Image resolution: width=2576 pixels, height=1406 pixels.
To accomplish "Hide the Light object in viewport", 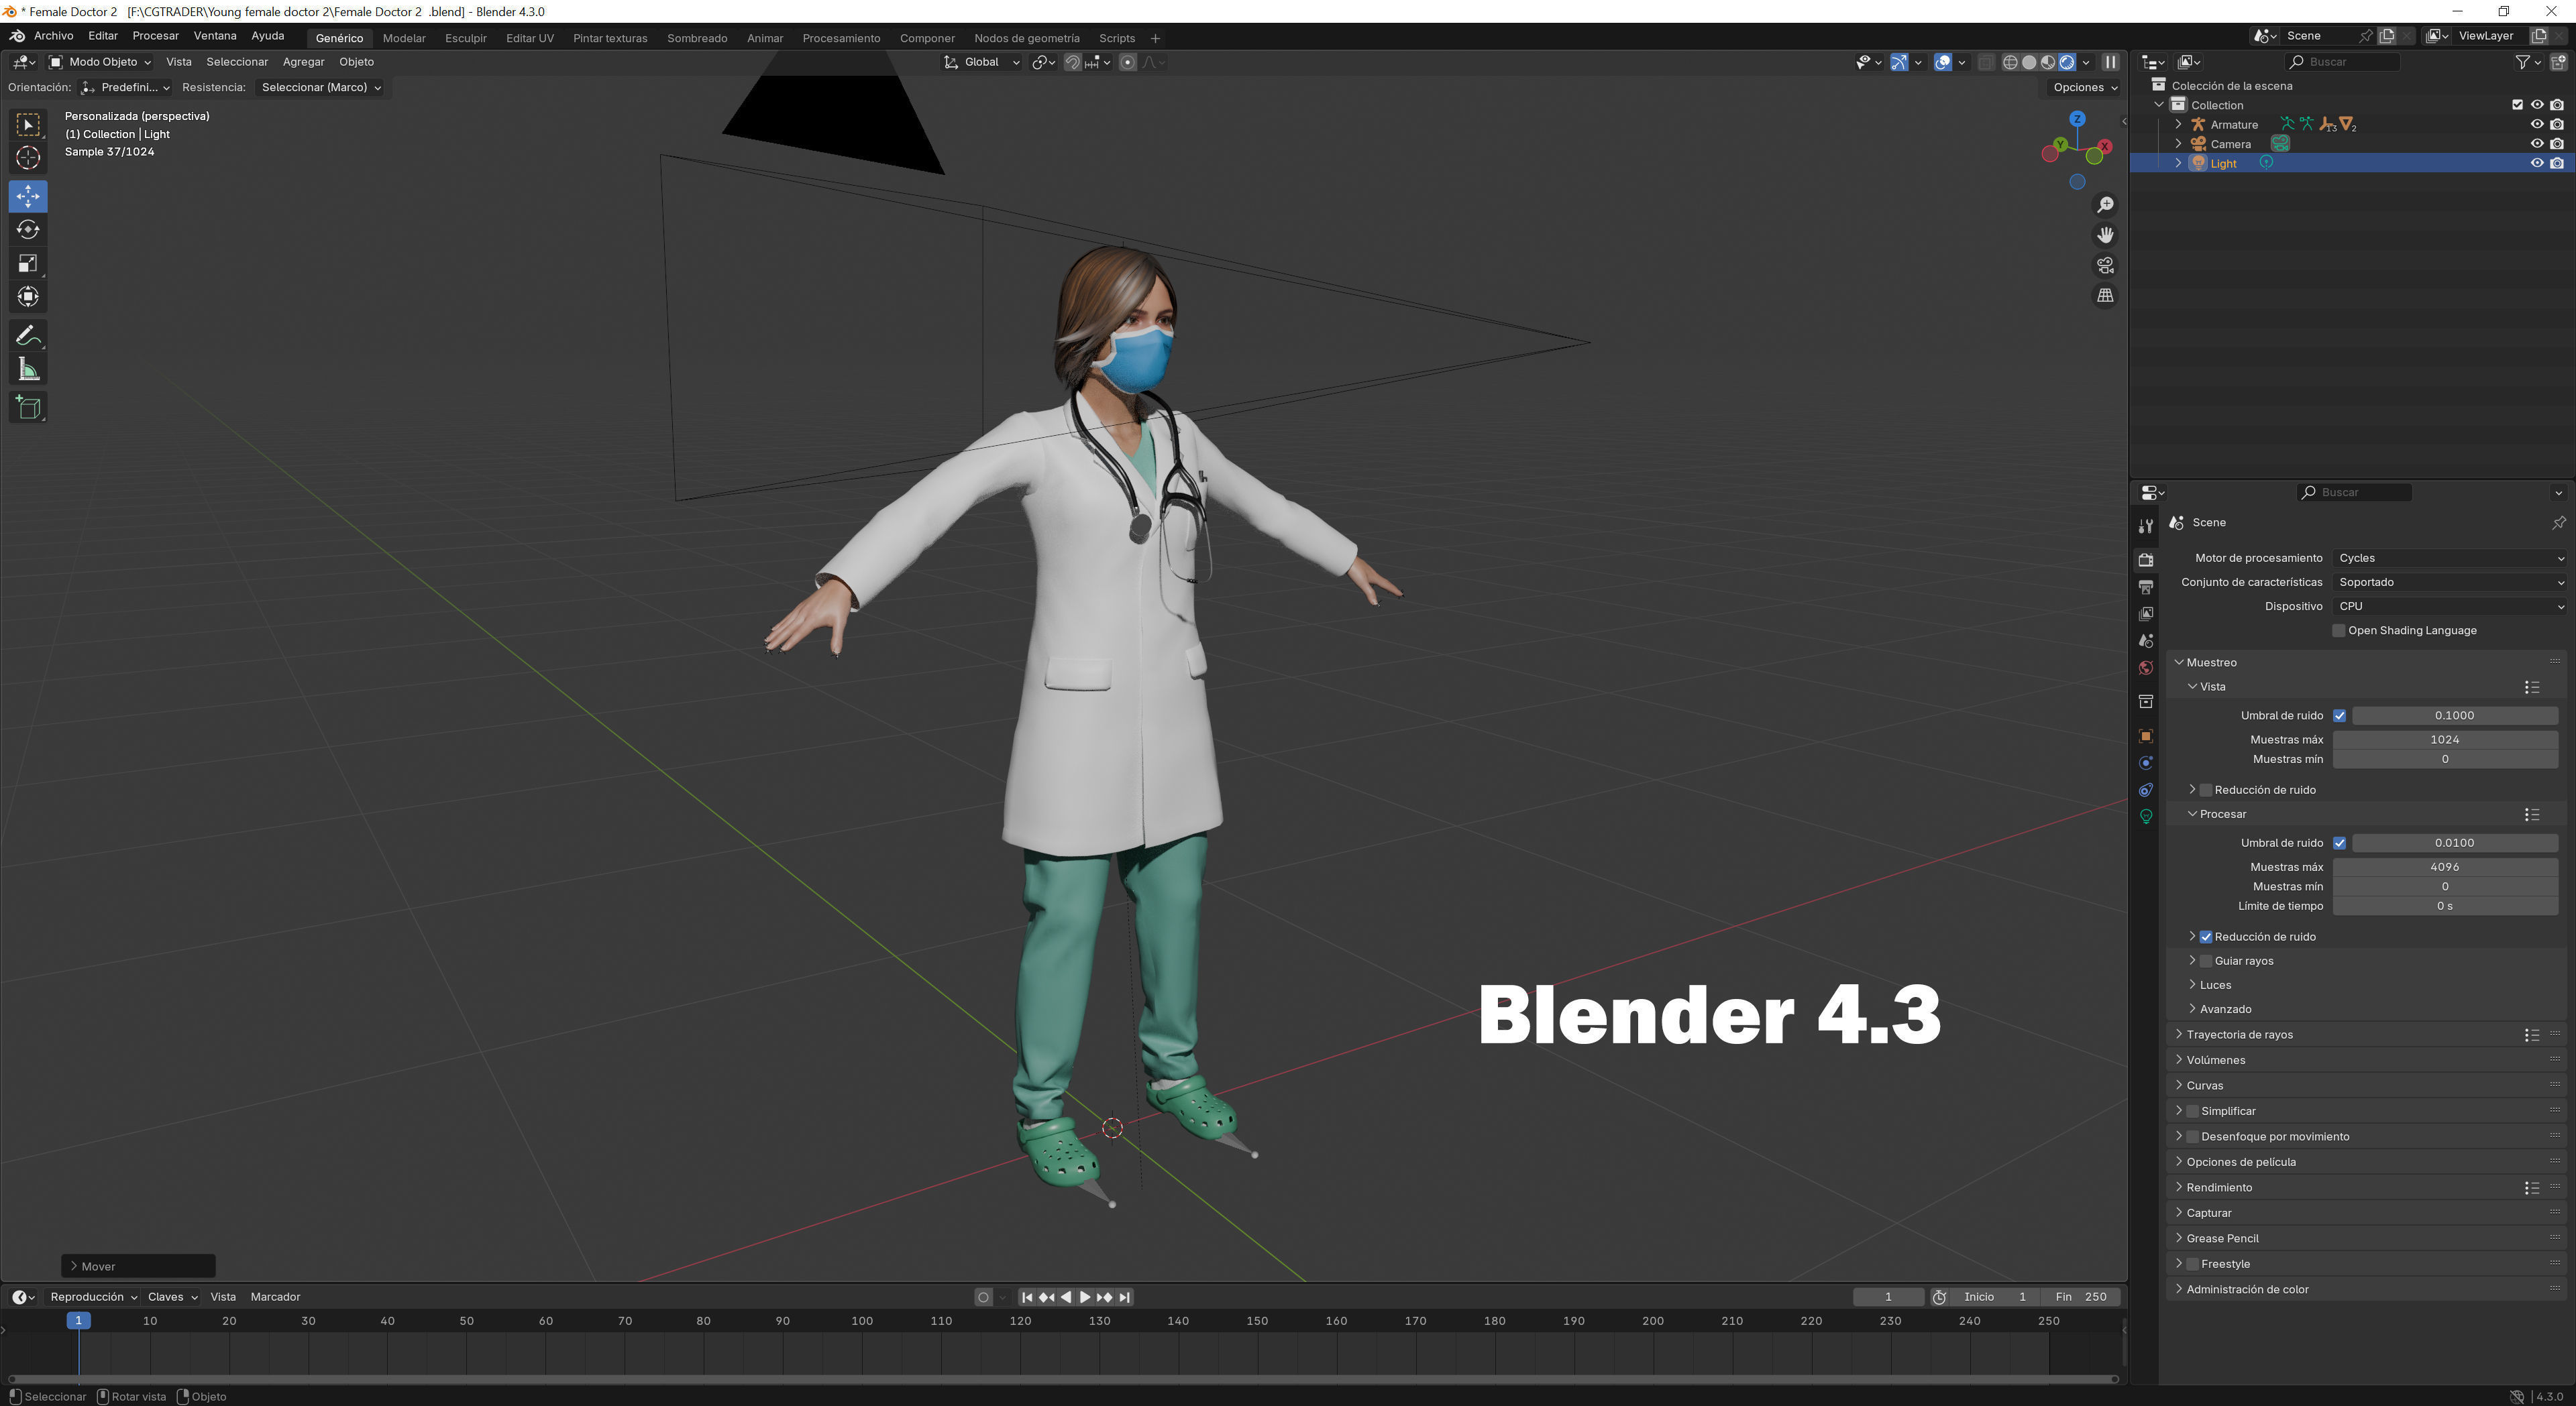I will click(2537, 163).
